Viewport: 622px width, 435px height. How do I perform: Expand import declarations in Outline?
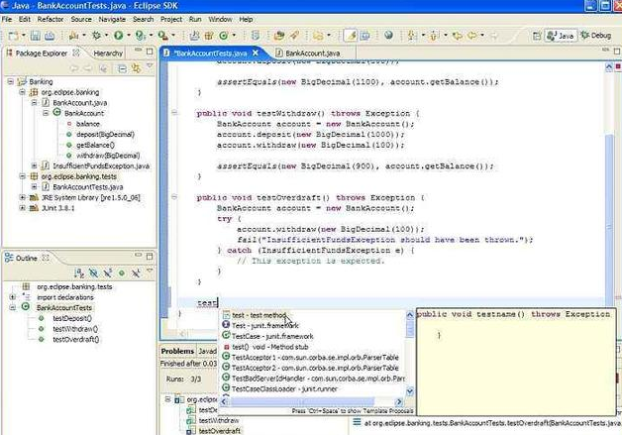(x=11, y=297)
